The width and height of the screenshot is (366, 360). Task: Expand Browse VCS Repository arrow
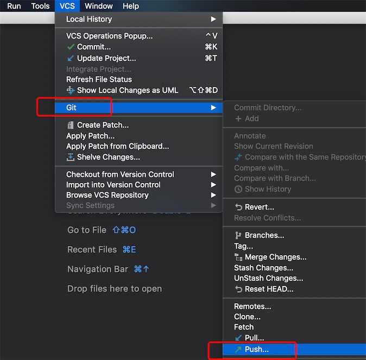213,195
